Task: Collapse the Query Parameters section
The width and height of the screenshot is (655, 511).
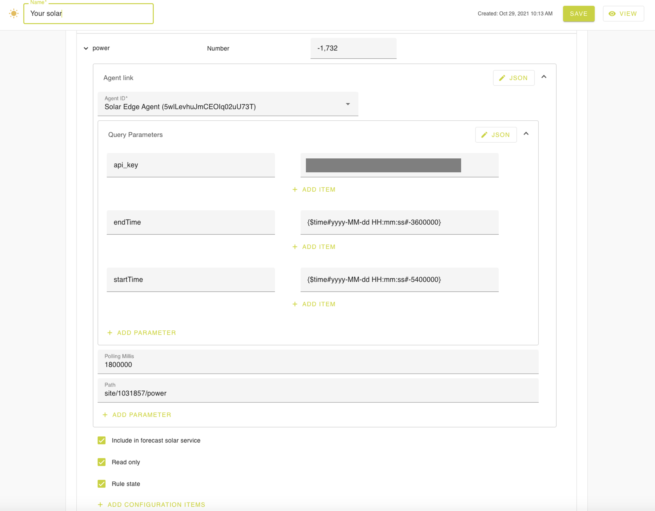Action: pos(526,134)
